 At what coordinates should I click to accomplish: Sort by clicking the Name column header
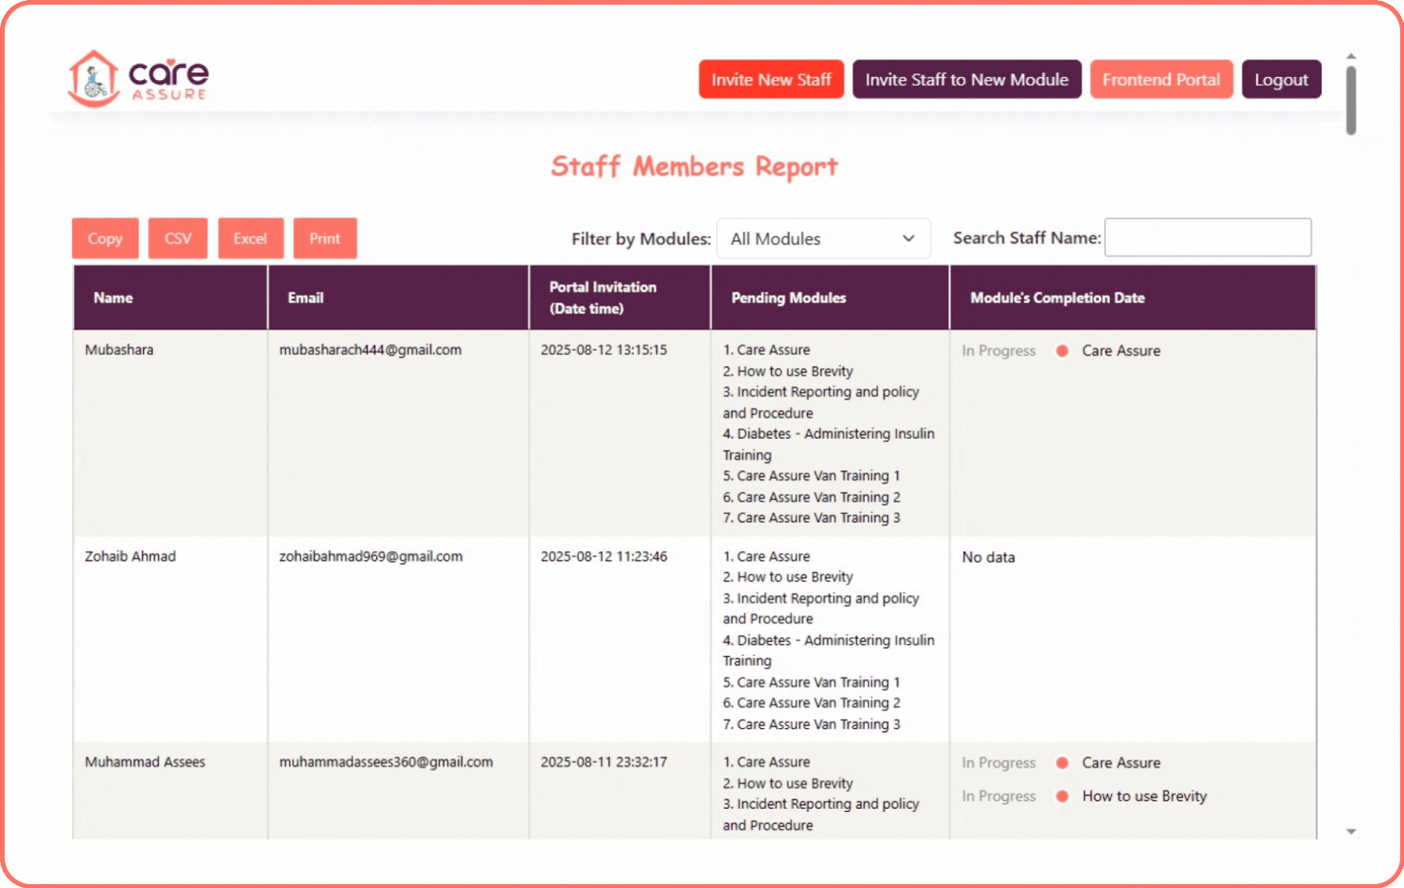pos(113,298)
